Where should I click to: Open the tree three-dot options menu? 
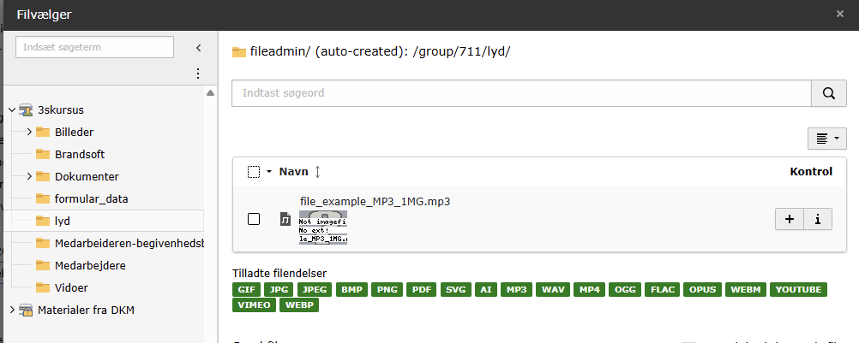tap(198, 74)
